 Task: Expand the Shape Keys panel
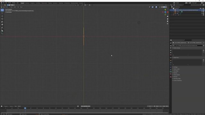(176, 57)
